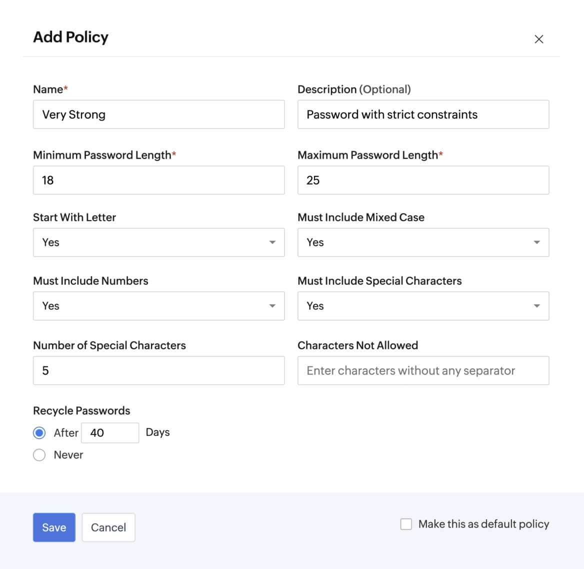Click the Minimum Password Length field

click(x=158, y=180)
